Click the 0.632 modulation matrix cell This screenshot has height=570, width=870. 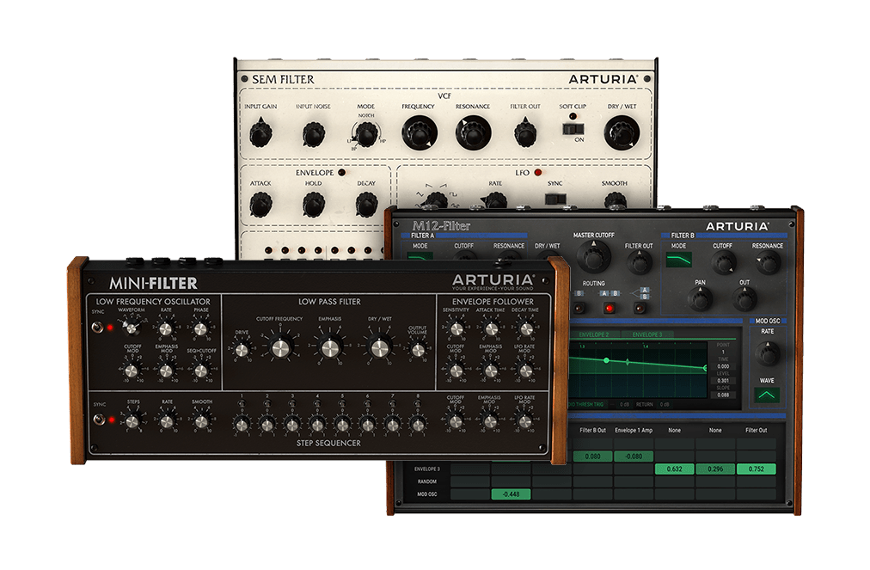click(674, 469)
